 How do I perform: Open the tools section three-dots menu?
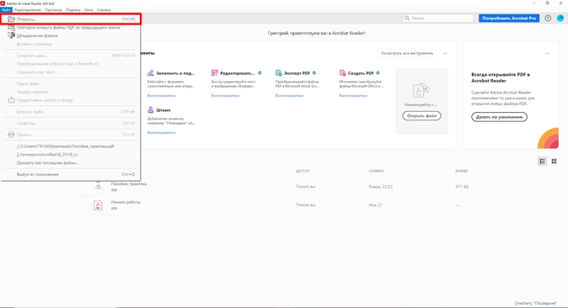(445, 53)
